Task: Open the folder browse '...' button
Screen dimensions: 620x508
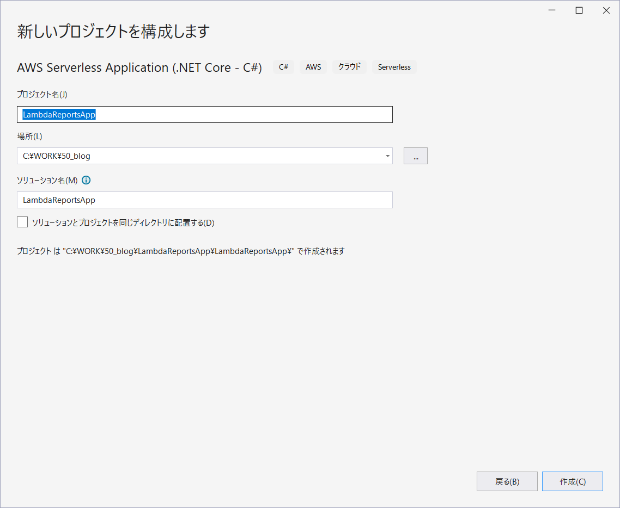Action: tap(415, 156)
